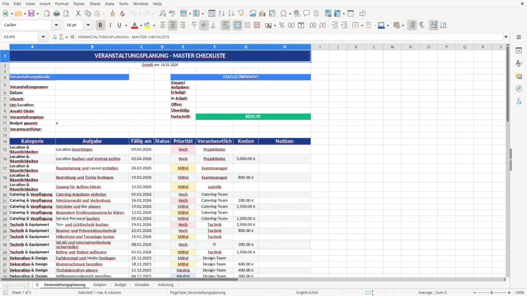Click the 100% zoom level
527x296 pixels.
pyautogui.click(x=520, y=292)
